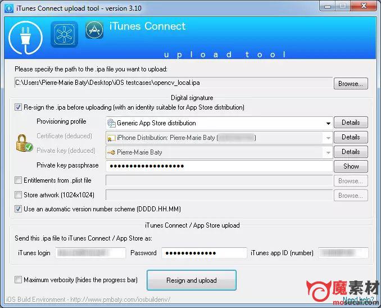The image size is (381, 308).
Task: Focus the Store artwork path field
Action: [219, 195]
